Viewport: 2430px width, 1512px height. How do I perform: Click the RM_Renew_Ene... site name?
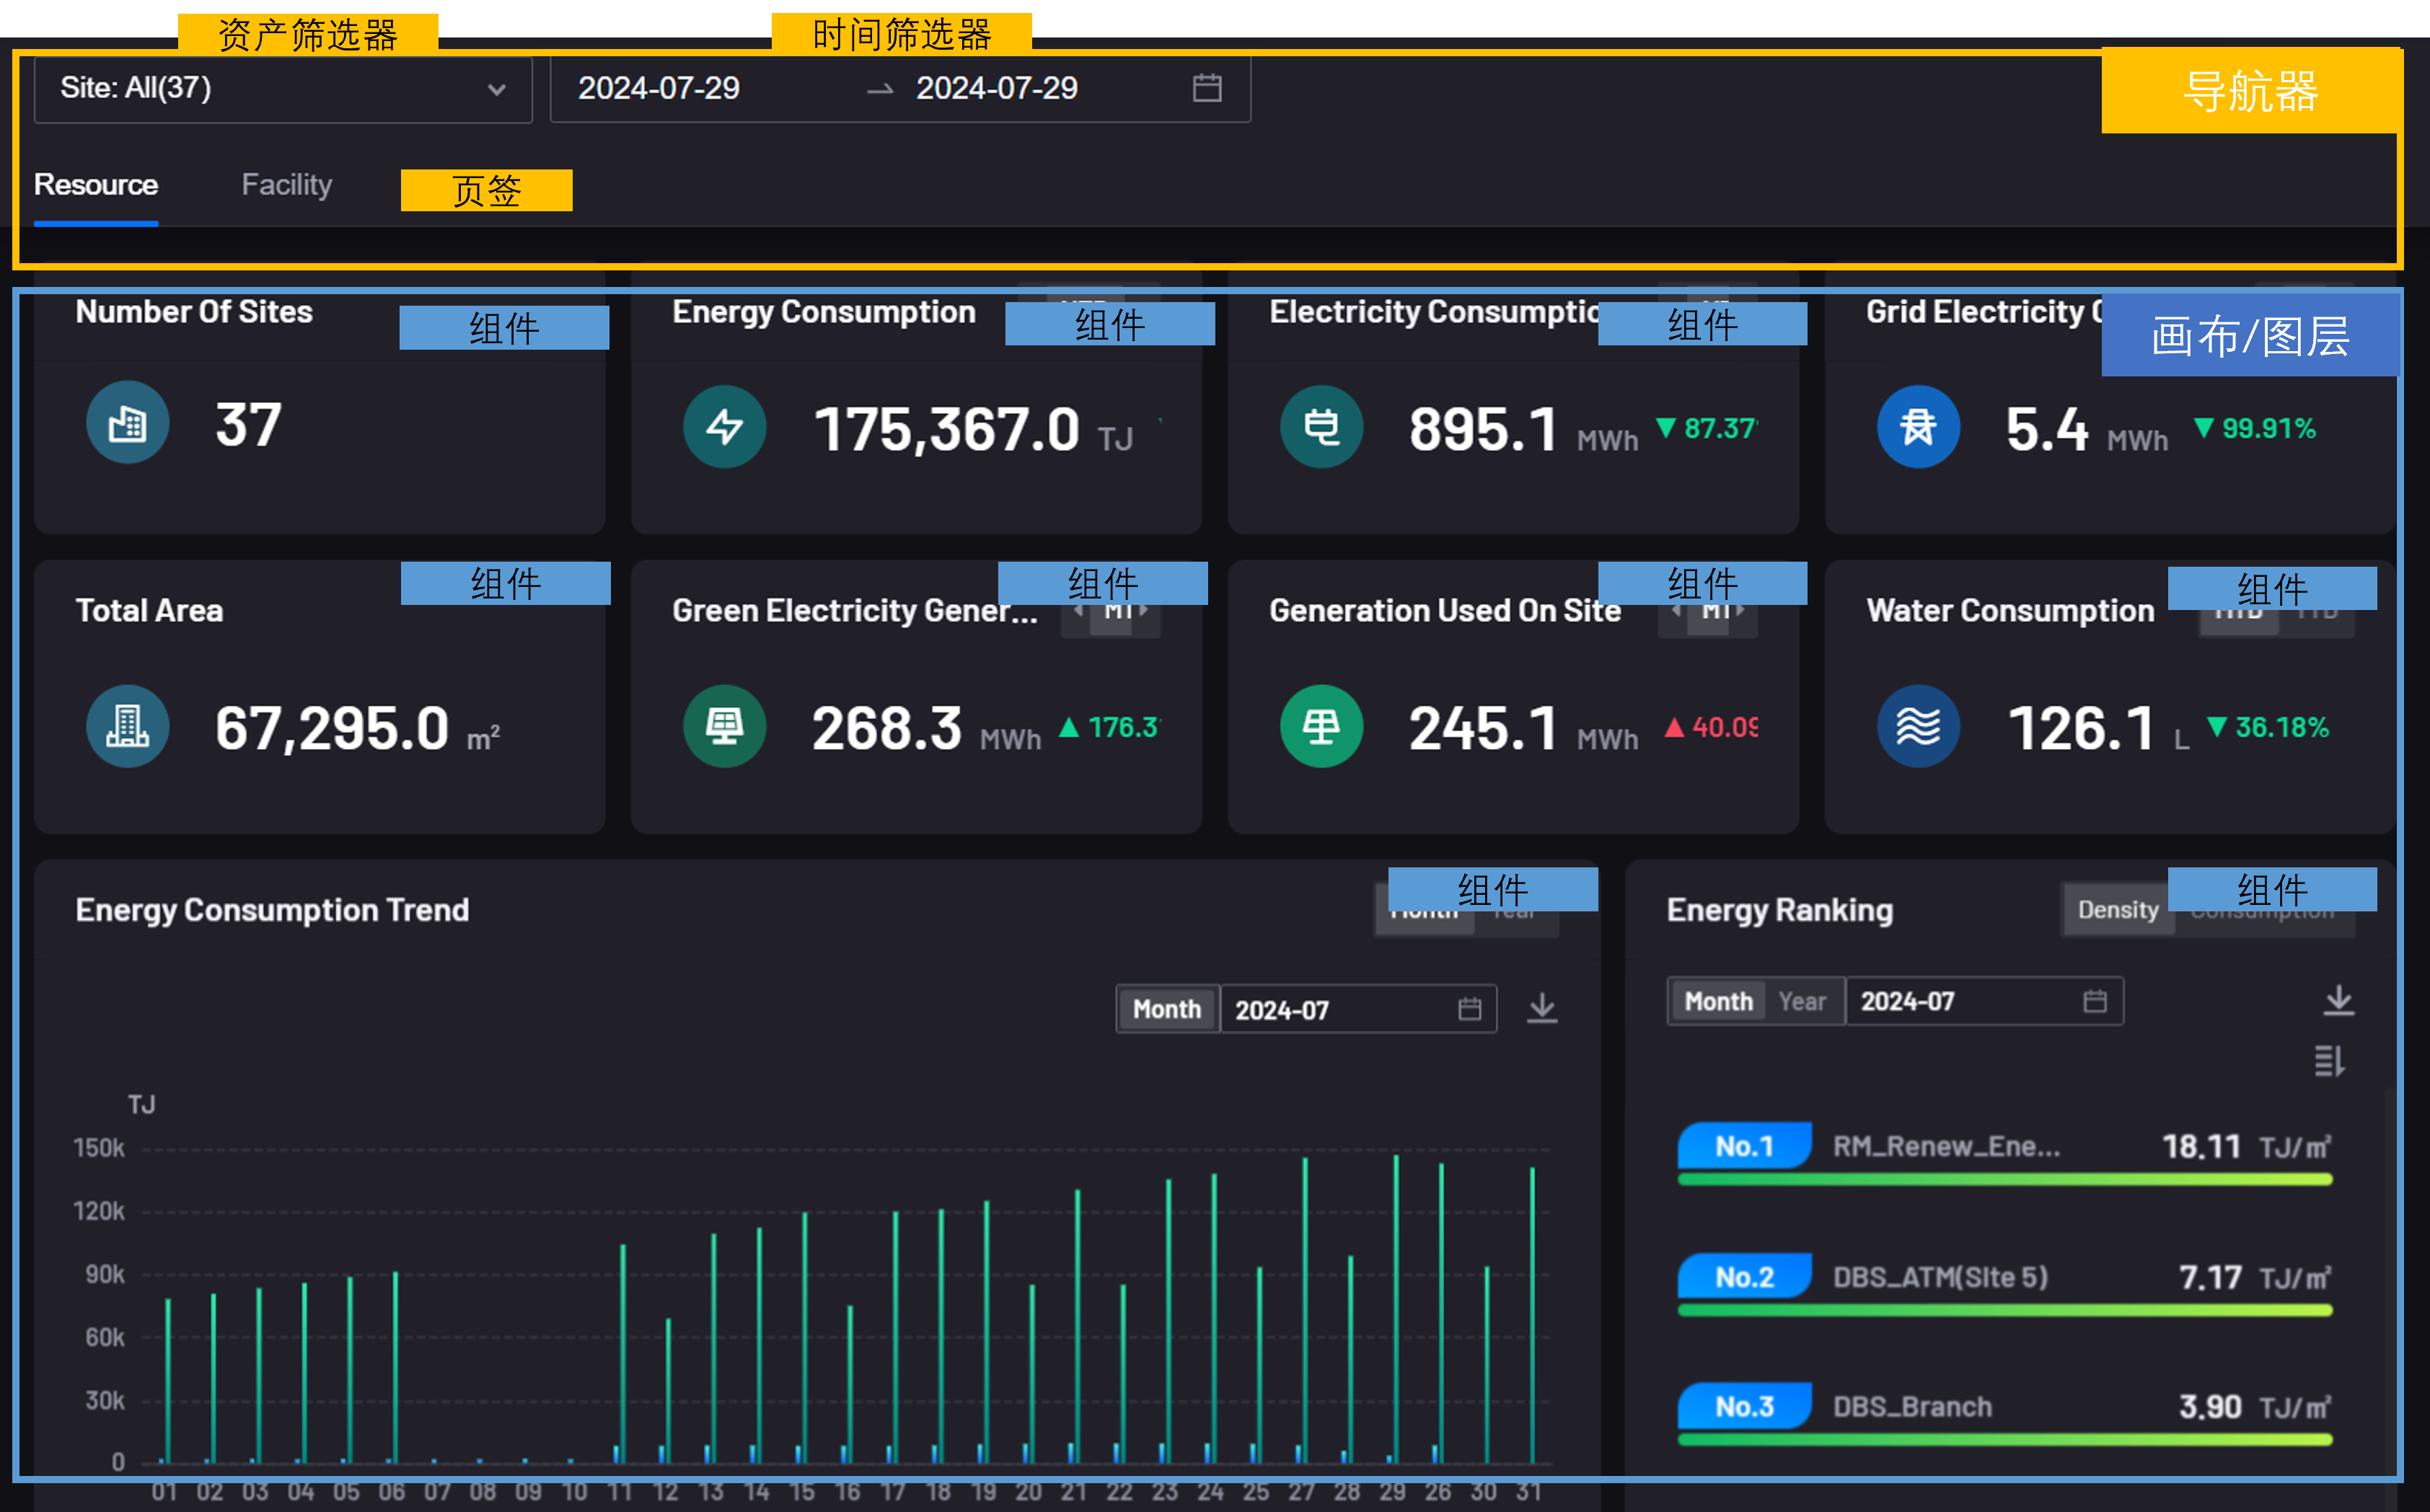[1947, 1146]
